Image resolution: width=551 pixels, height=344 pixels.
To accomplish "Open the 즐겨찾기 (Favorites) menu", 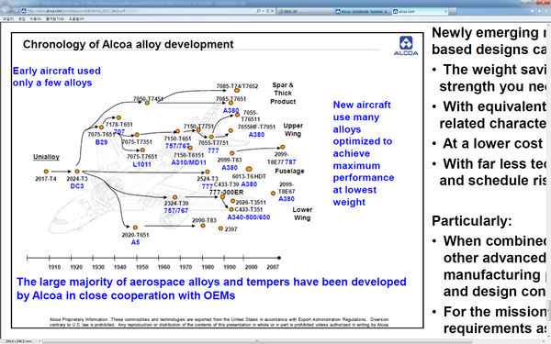I will 55,19.
